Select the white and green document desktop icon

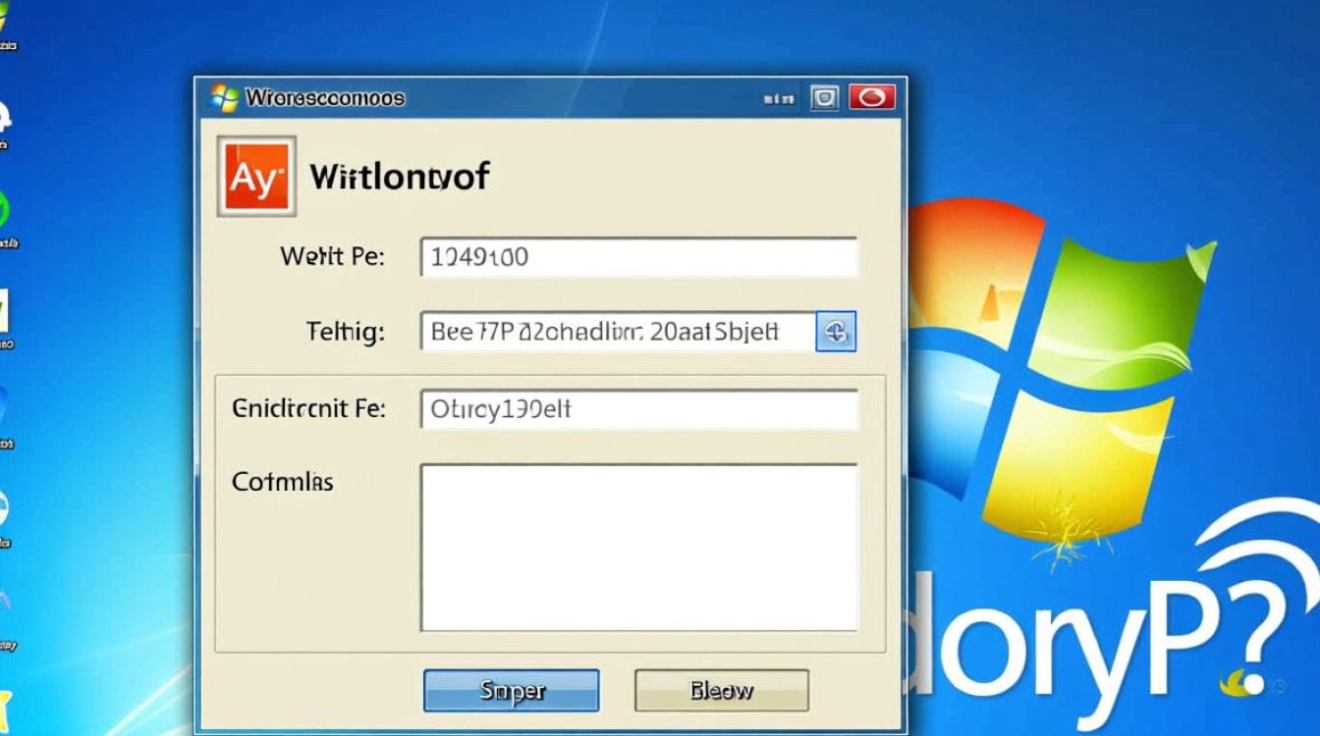[x=4, y=312]
